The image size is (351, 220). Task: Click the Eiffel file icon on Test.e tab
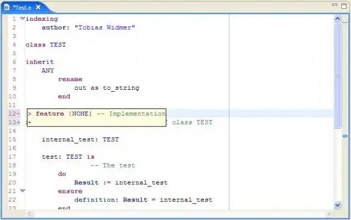click(x=7, y=7)
